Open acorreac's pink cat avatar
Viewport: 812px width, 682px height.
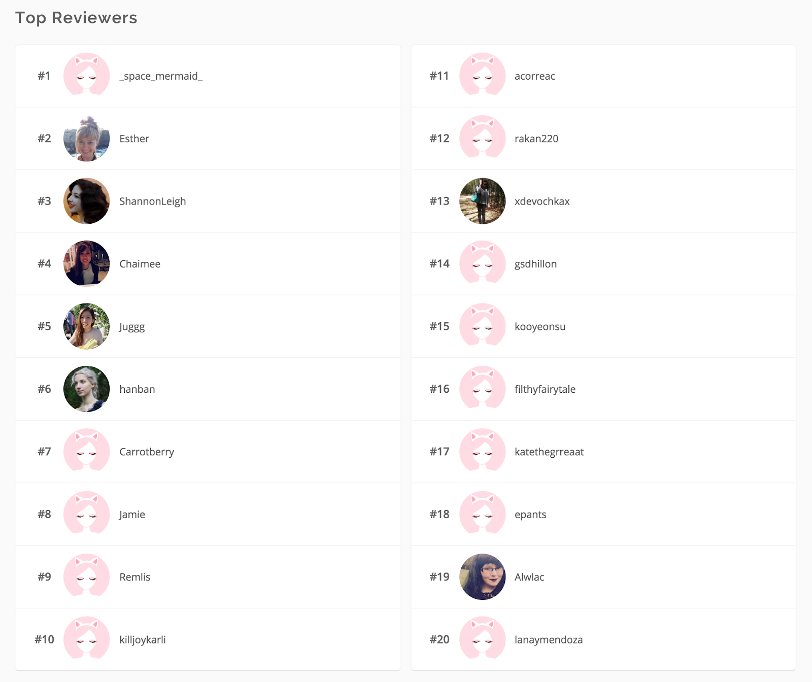(x=482, y=76)
